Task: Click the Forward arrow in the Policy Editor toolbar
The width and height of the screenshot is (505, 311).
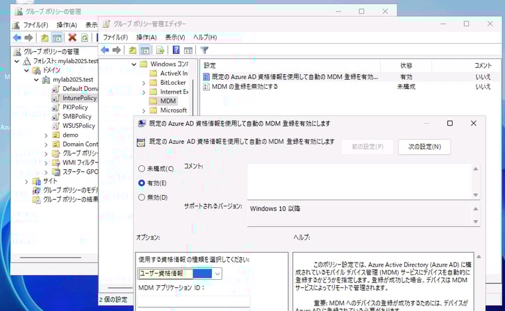Action: [116, 50]
